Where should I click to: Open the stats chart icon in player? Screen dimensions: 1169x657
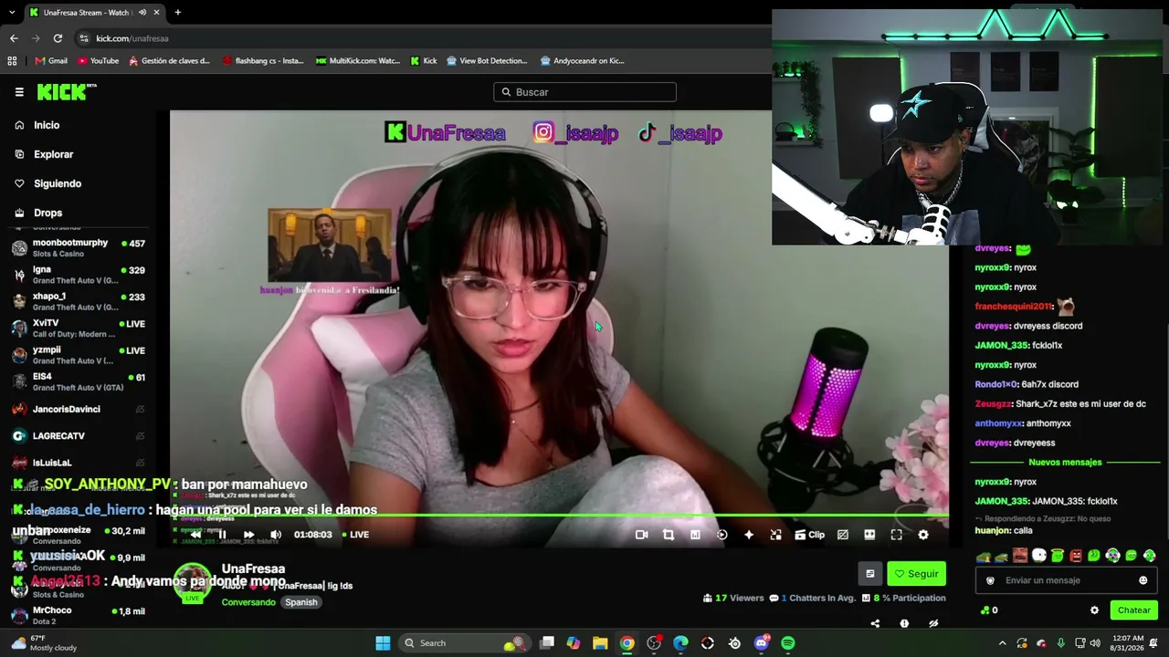point(695,535)
